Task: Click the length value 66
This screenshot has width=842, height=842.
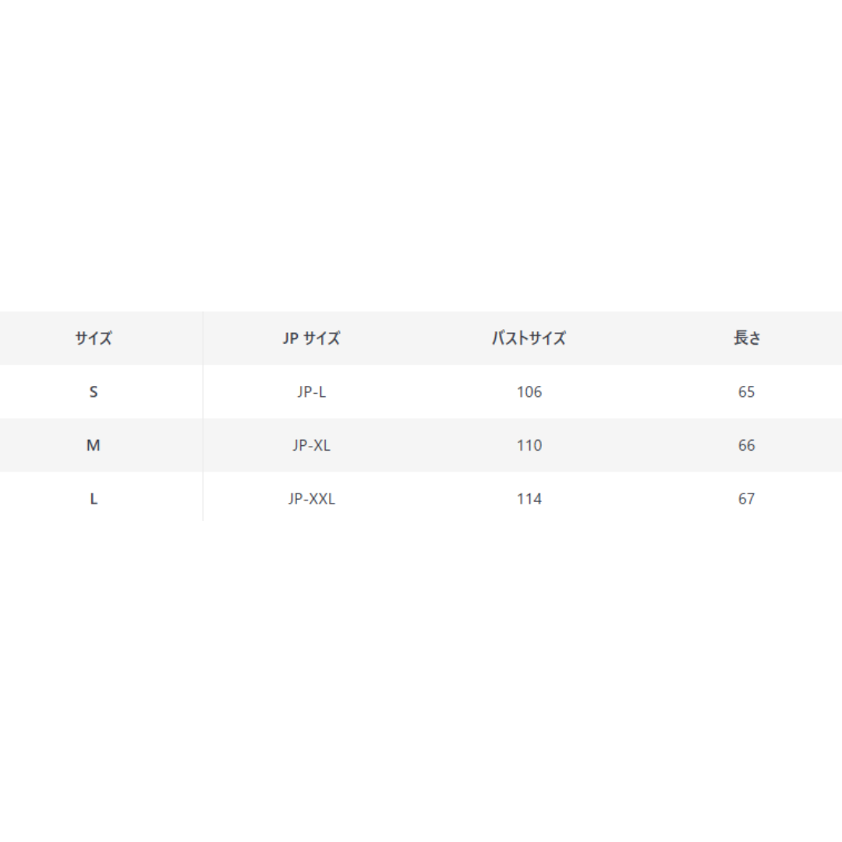Action: pos(746,445)
